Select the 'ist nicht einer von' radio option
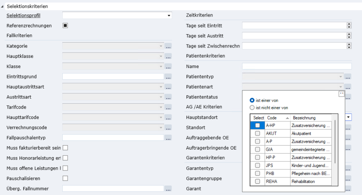This screenshot has width=362, height=195. [252, 108]
